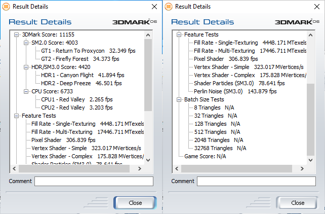This screenshot has width=325, height=214.
Task: Select Feature Tests label in left window
Action: 39,116
